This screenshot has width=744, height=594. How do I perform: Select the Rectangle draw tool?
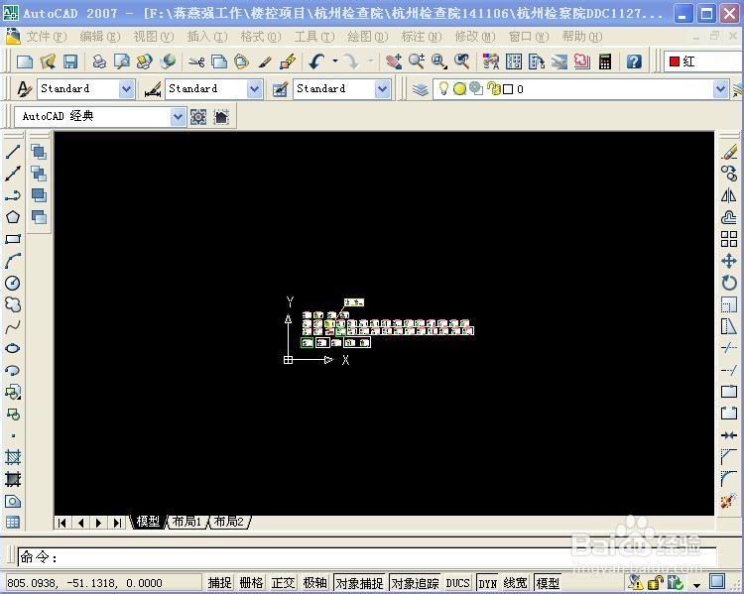13,239
